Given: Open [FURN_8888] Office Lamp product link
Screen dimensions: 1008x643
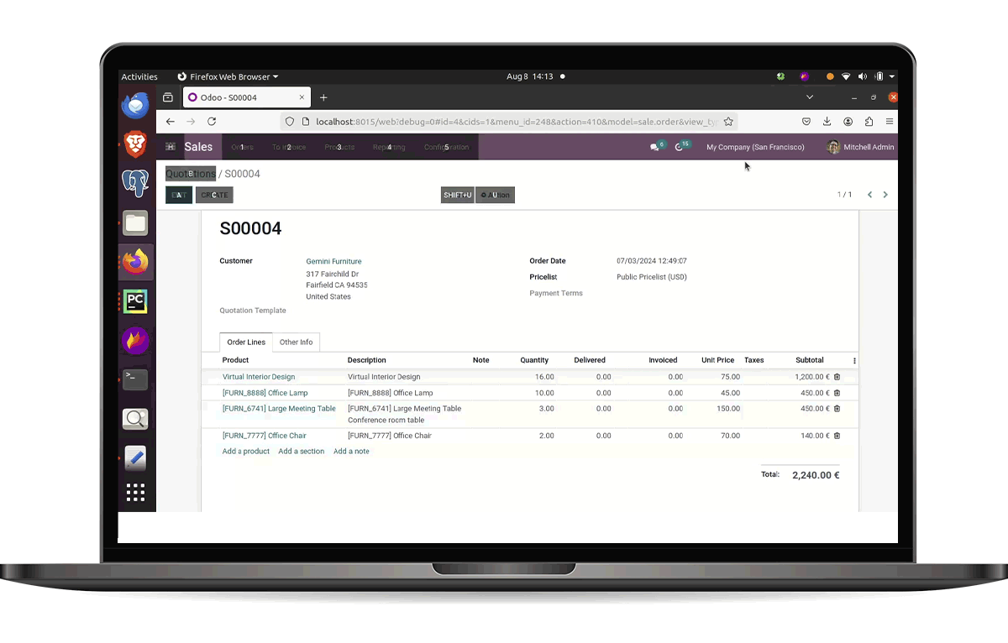Looking at the screenshot, I should 265,393.
